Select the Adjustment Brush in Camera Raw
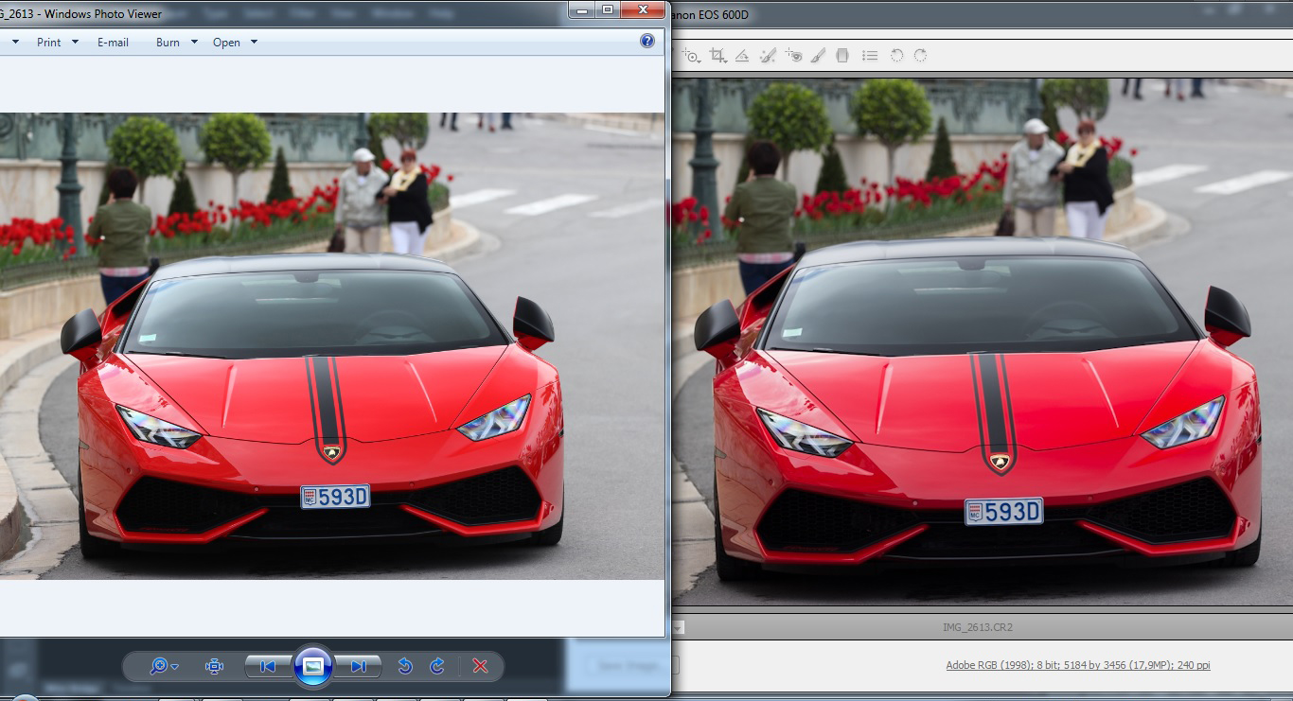 click(x=819, y=56)
